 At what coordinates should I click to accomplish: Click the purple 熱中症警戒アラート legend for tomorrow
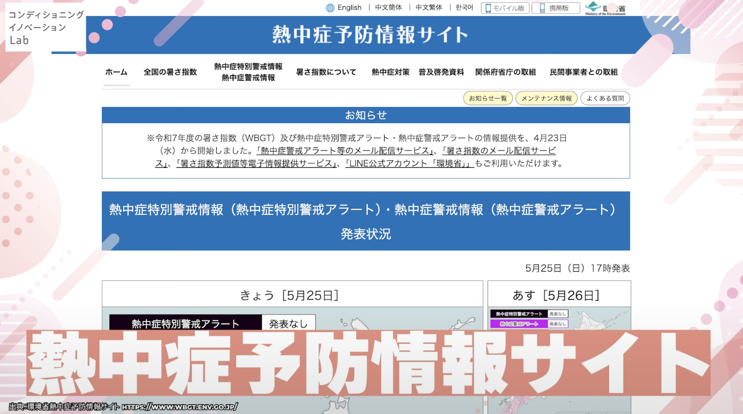[x=519, y=324]
